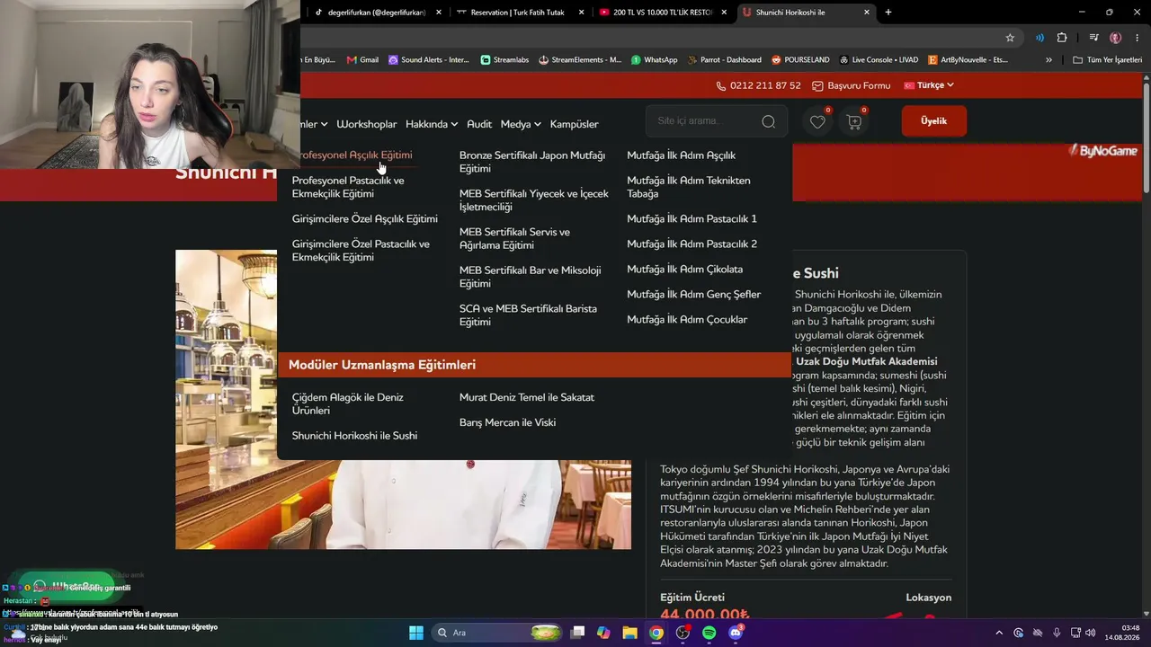Open the Chrome extensions puzzle icon
The width and height of the screenshot is (1151, 647).
point(1062,38)
